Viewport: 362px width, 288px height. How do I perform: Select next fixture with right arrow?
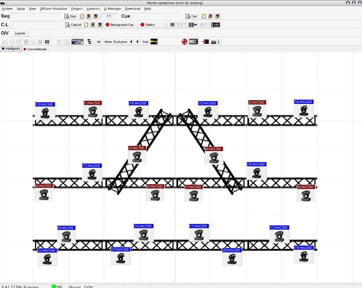point(138,42)
